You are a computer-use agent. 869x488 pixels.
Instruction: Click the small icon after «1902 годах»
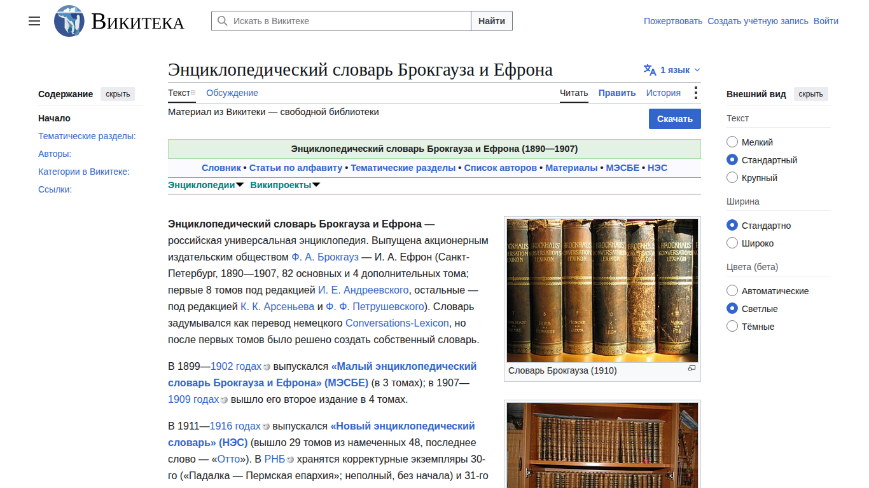[267, 367]
